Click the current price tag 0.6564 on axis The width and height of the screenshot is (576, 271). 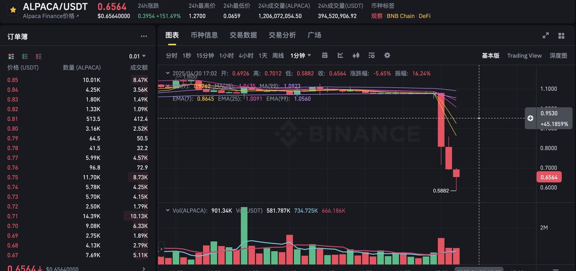[548, 178]
